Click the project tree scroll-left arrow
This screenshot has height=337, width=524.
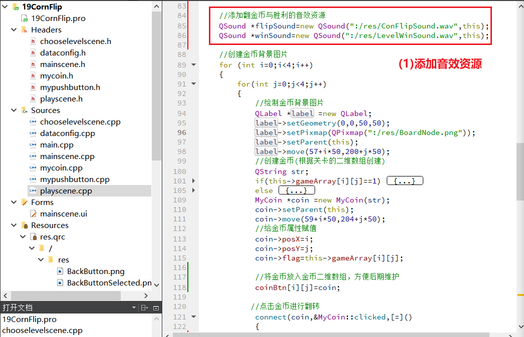pyautogui.click(x=6, y=295)
